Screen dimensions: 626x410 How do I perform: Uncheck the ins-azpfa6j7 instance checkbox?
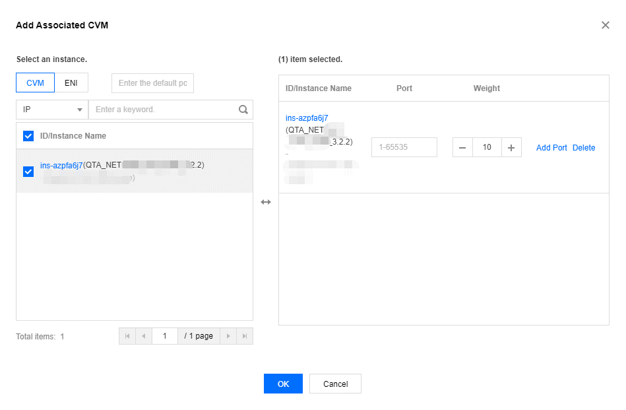coord(28,172)
